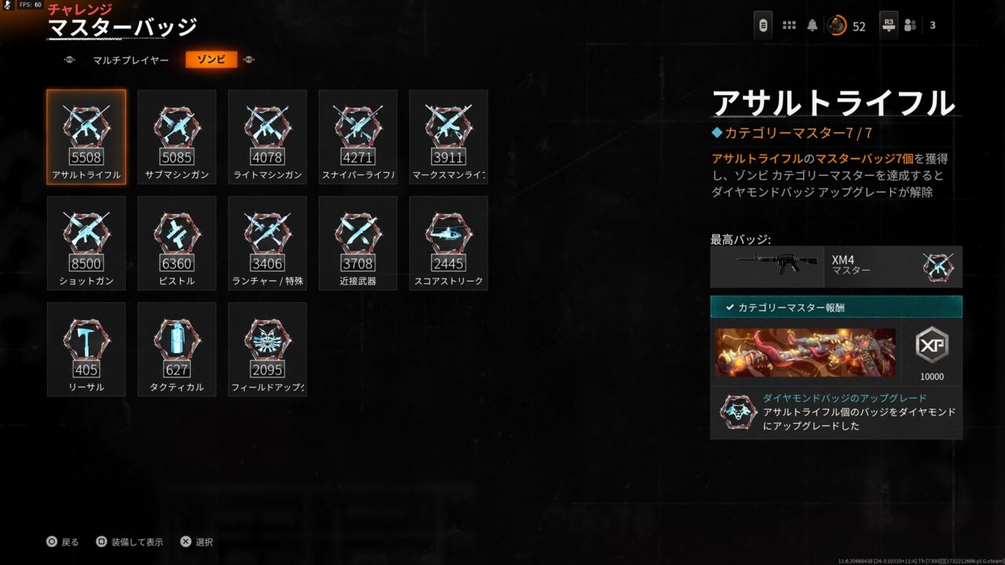1005x565 pixels.
Task: Select the スコアストリーク helicopter badge
Action: click(x=448, y=243)
